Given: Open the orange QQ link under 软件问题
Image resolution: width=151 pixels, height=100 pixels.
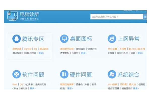Looking at the screenshot, I should pyautogui.click(x=21, y=84).
